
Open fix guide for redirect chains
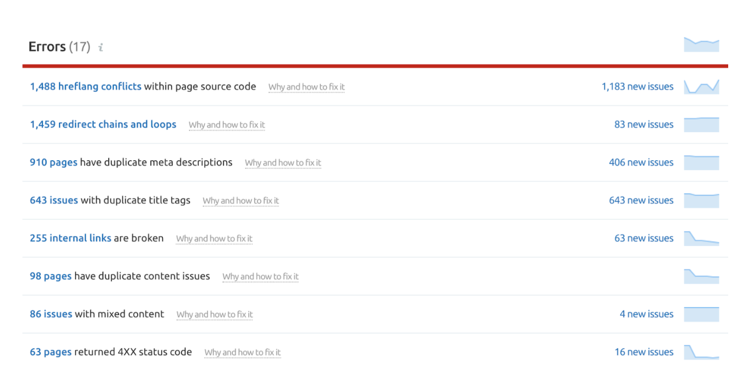pos(227,125)
